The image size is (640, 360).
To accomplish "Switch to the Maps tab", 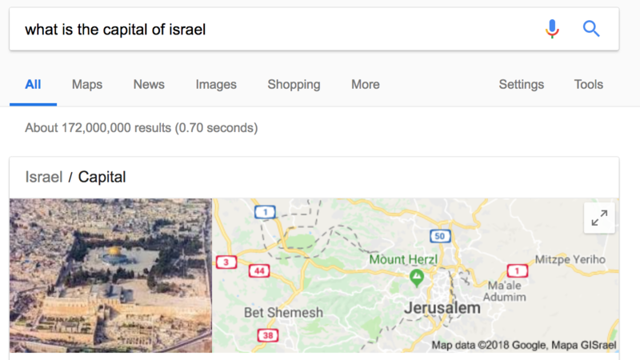I will point(87,85).
